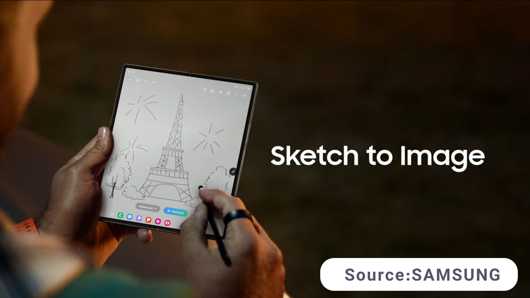Tap the close X button on overlay
This screenshot has width=530, height=298.
click(x=244, y=95)
